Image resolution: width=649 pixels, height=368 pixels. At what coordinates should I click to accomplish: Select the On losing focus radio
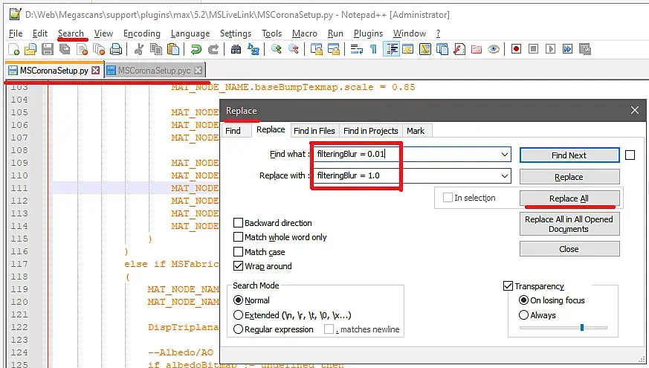[x=523, y=300]
